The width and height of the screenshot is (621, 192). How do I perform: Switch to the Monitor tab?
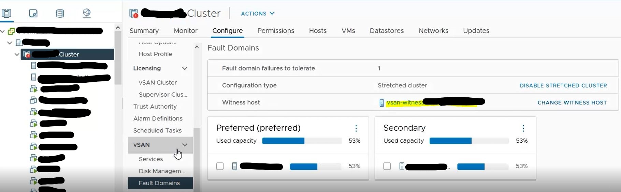[x=186, y=31]
